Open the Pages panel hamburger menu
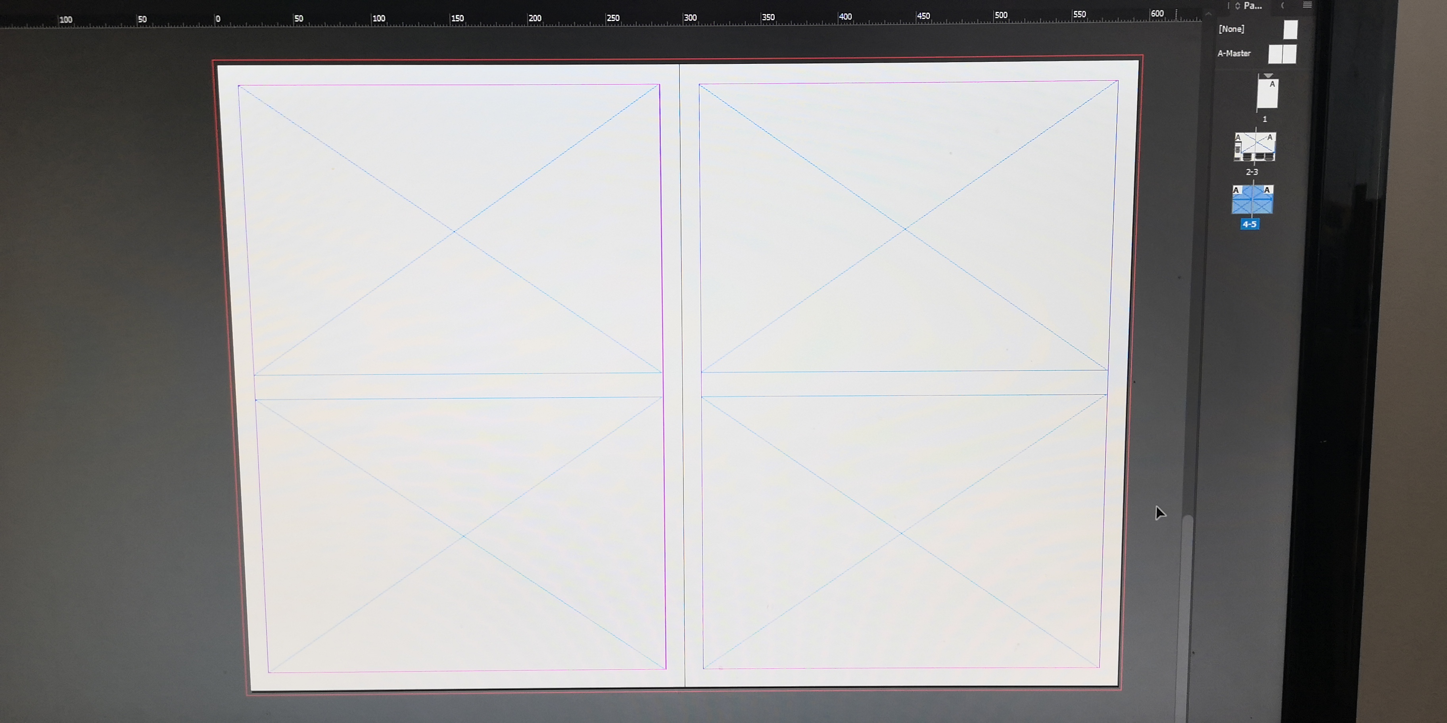This screenshot has width=1447, height=723. coord(1307,5)
